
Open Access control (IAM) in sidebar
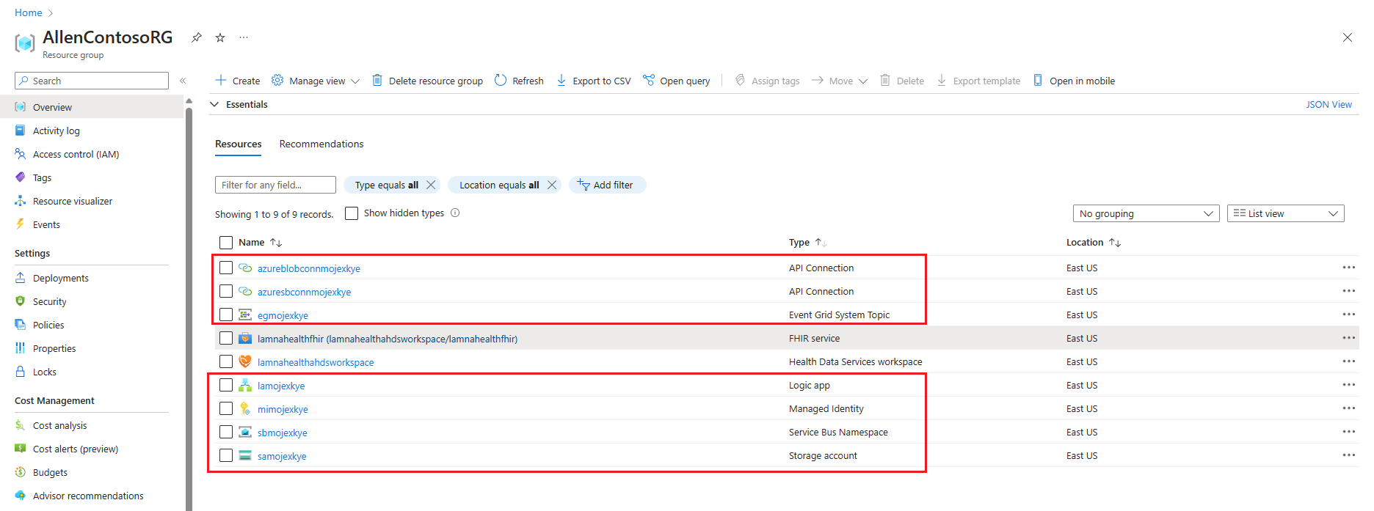click(76, 154)
